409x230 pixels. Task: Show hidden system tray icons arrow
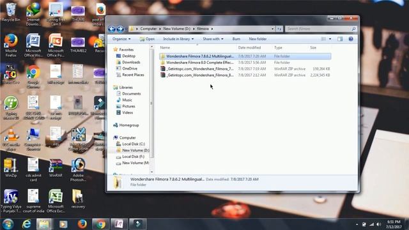pos(357,224)
